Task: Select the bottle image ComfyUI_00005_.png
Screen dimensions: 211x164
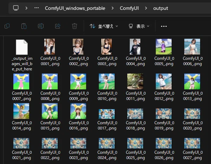Action: pos(164,46)
